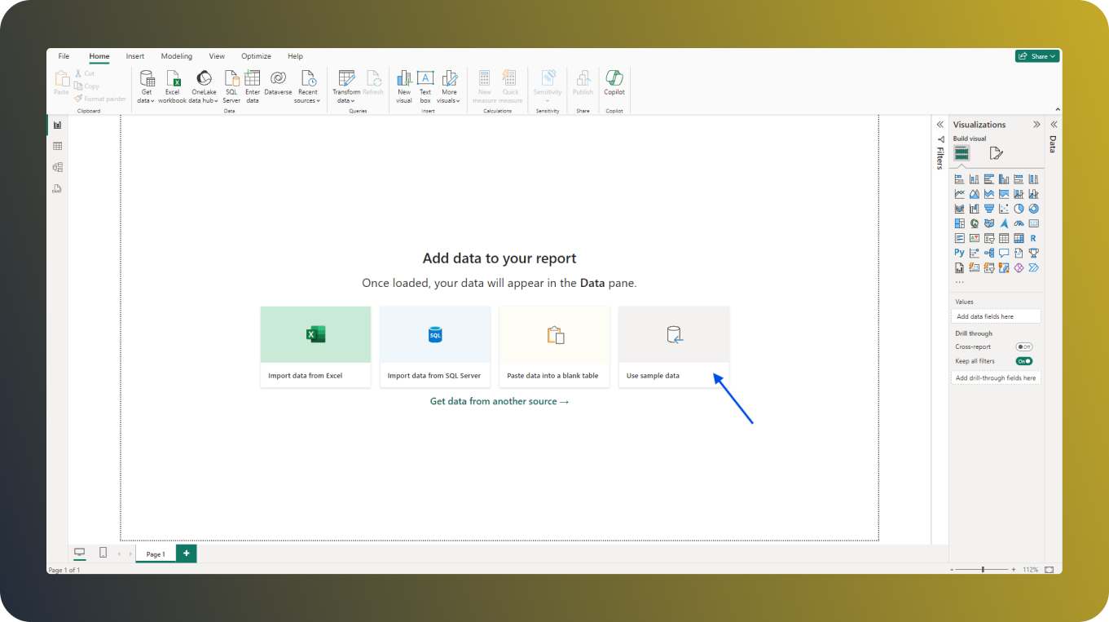Open Copilot from the ribbon

pyautogui.click(x=614, y=86)
